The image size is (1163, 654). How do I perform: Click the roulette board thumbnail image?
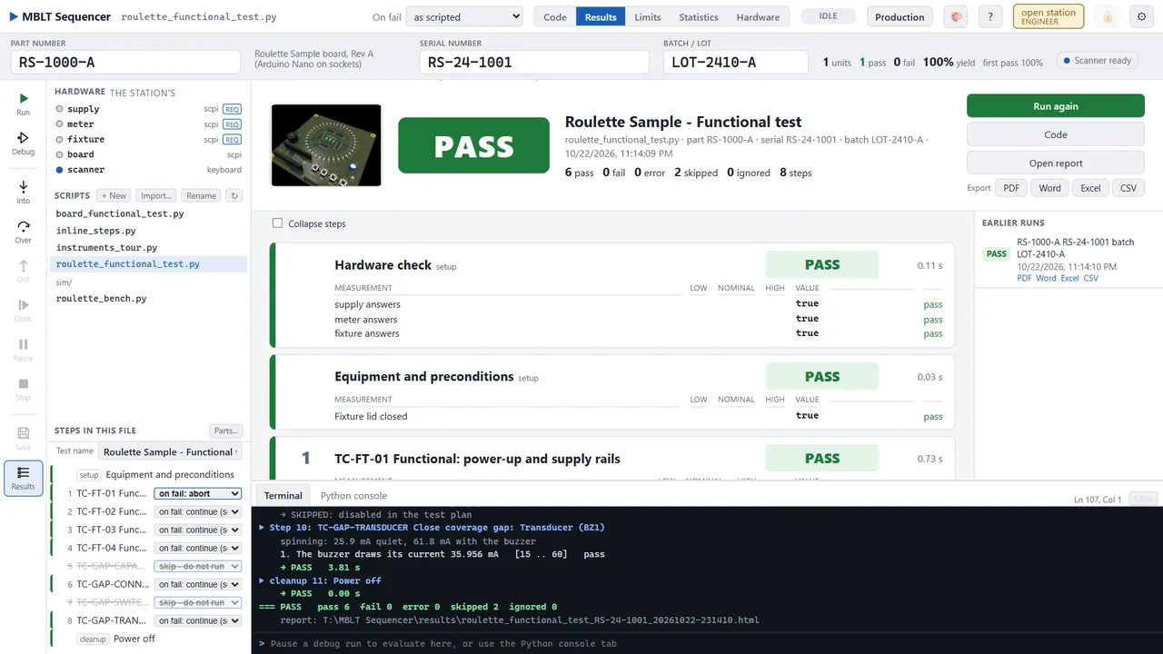[x=326, y=145]
